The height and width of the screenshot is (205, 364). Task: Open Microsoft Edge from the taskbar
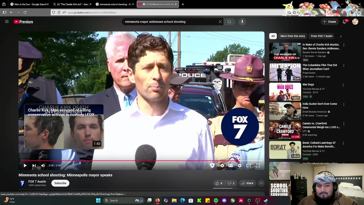click(183, 200)
